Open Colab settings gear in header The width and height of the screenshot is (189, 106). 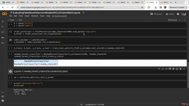pos(178,14)
